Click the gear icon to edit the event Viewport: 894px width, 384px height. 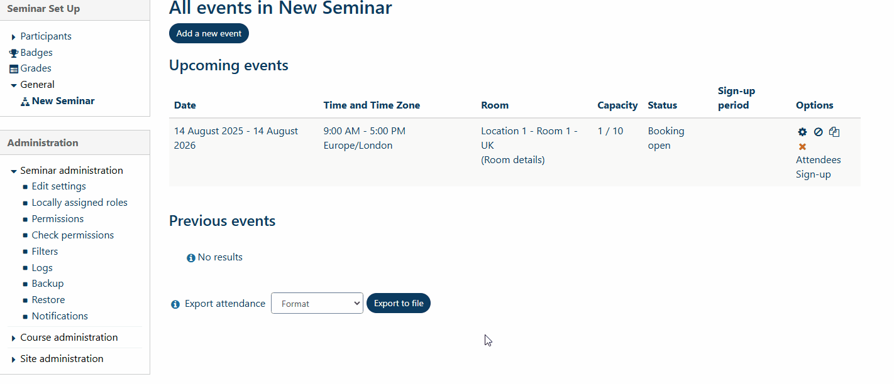click(802, 132)
